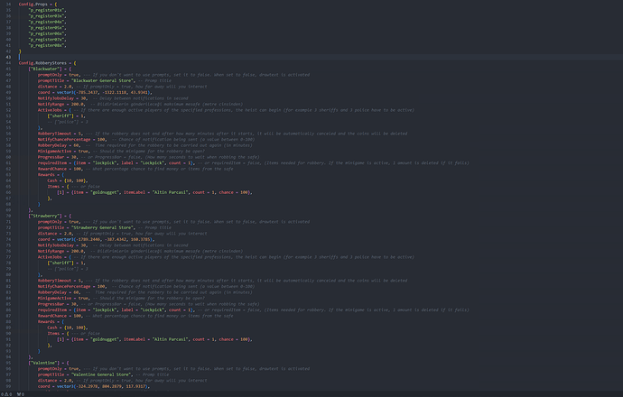
Task: Click the ["Blackwater"] table key
Action: [45, 69]
